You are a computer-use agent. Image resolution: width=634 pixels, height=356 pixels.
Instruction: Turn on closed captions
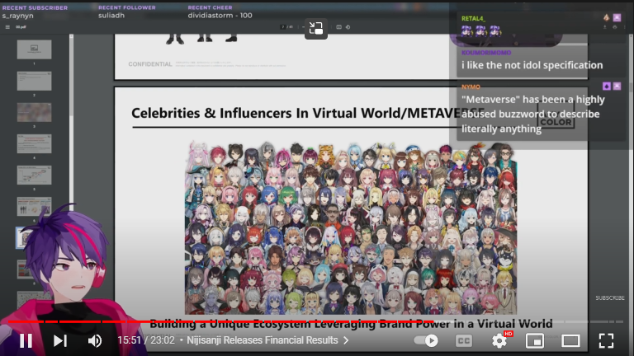[464, 340]
